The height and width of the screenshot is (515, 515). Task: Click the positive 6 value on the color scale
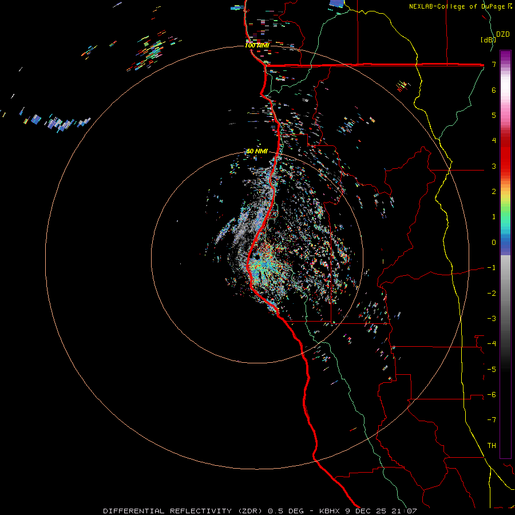[494, 90]
